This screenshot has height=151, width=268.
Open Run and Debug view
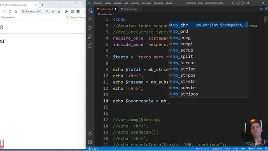90,36
